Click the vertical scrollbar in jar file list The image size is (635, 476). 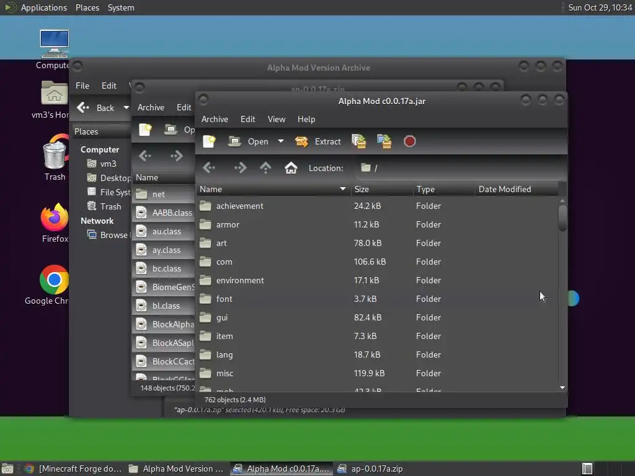562,218
